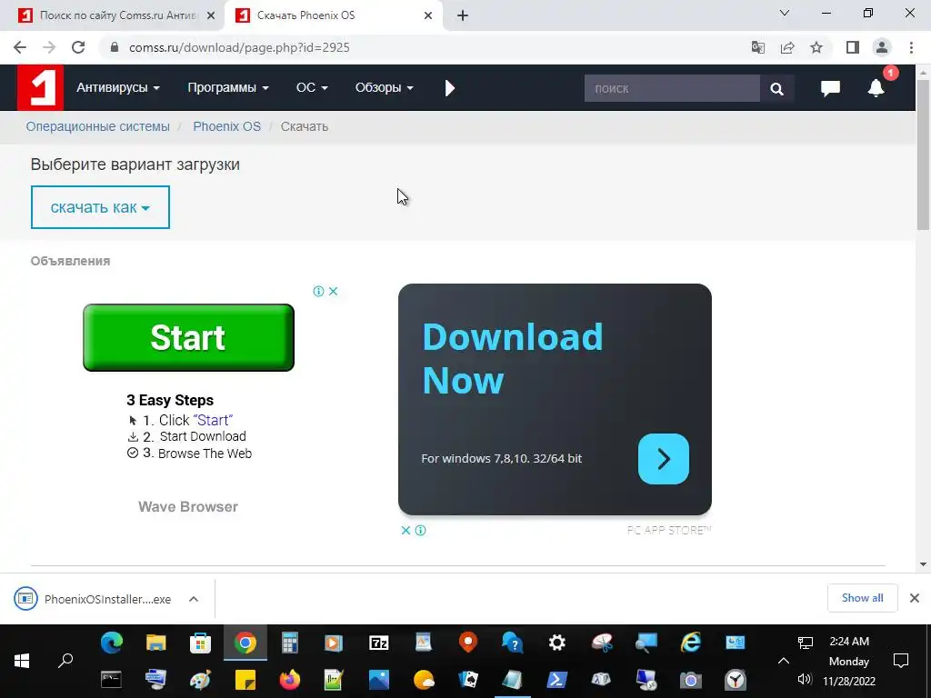931x698 pixels.
Task: Expand the Обзоры menu
Action: click(x=385, y=88)
